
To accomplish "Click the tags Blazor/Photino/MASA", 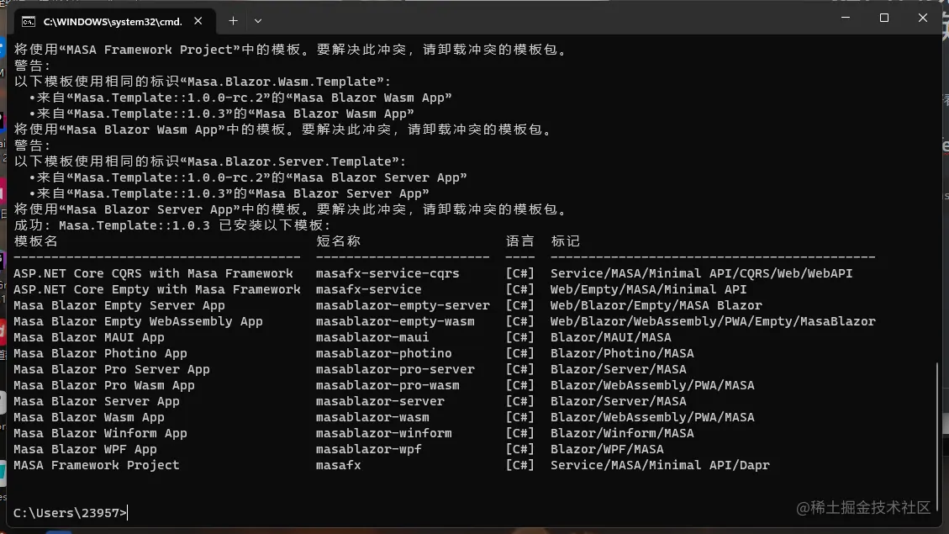I will pyautogui.click(x=622, y=353).
